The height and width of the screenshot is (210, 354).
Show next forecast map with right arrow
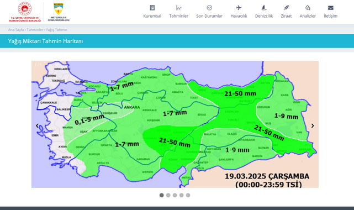point(313,126)
